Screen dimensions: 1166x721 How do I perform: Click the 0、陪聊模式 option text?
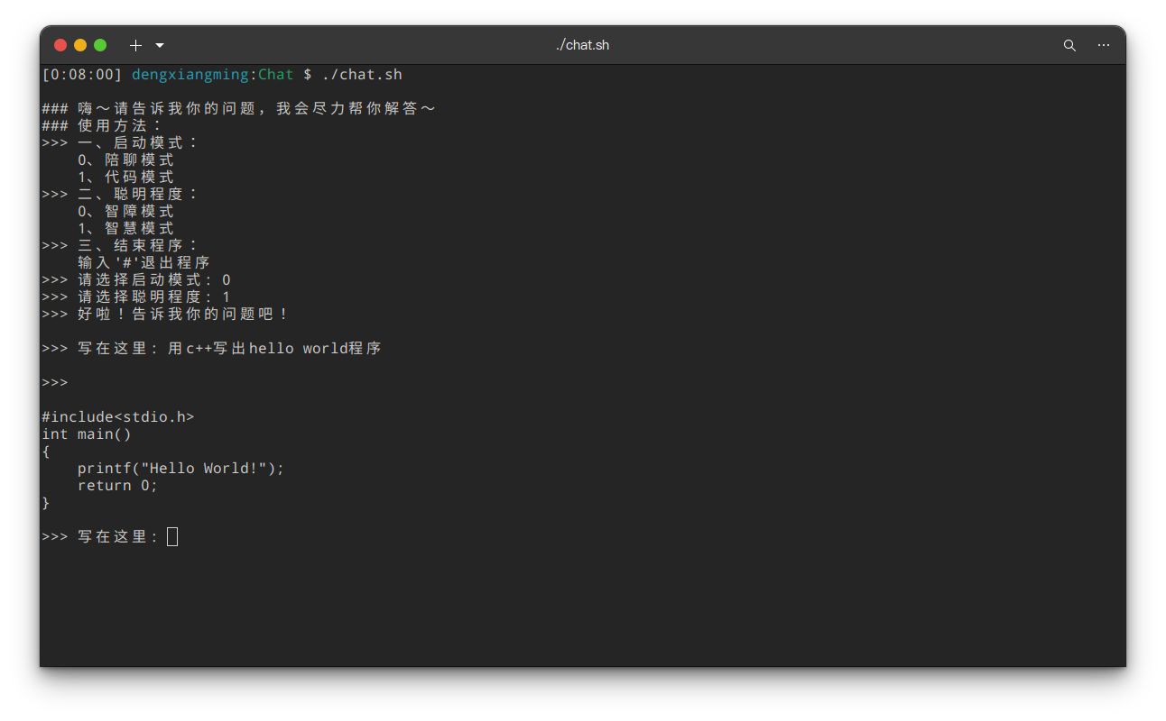click(x=125, y=160)
